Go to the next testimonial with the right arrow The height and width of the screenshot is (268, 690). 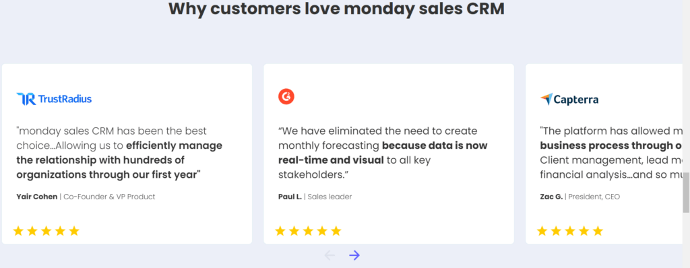354,255
